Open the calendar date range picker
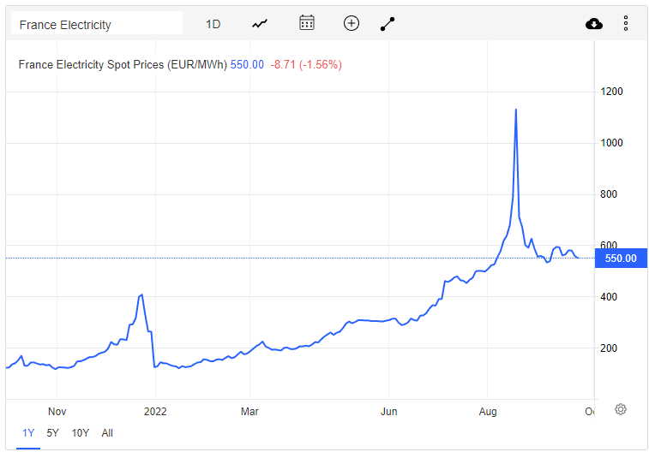 307,23
